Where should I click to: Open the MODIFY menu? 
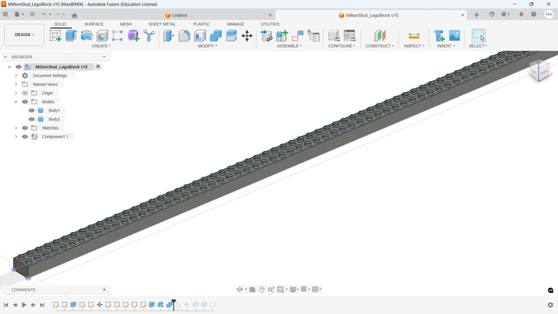pos(207,46)
